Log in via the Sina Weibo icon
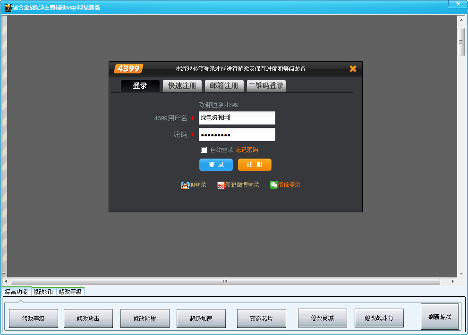The height and width of the screenshot is (335, 468). (221, 185)
